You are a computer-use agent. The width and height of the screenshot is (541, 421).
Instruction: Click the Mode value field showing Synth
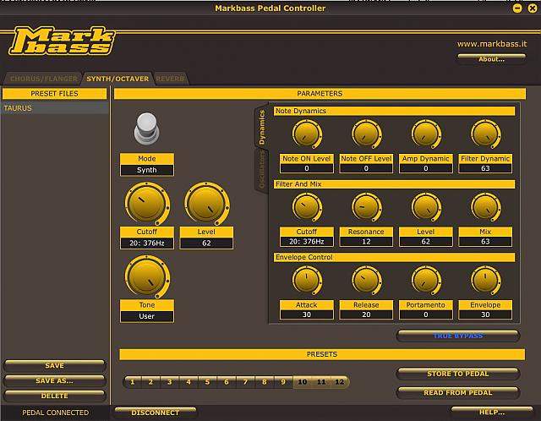pos(146,170)
